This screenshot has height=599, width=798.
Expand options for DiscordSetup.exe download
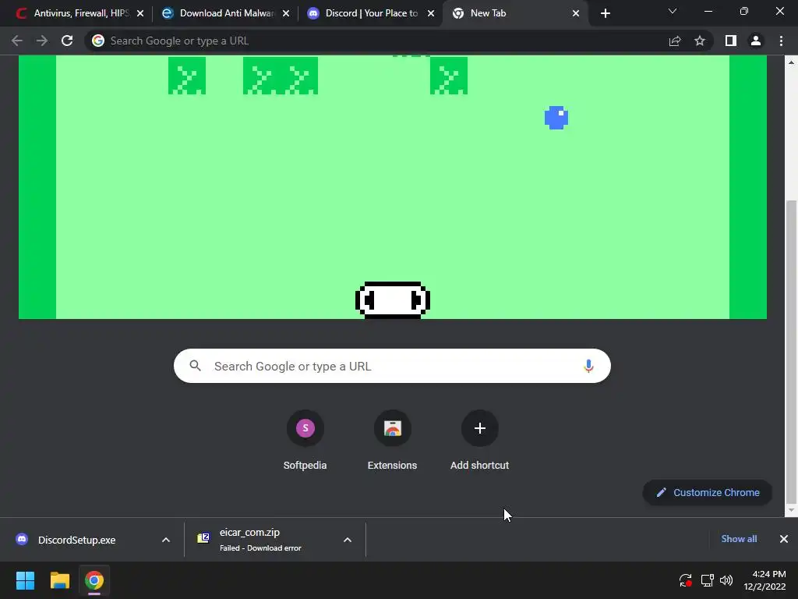click(166, 540)
